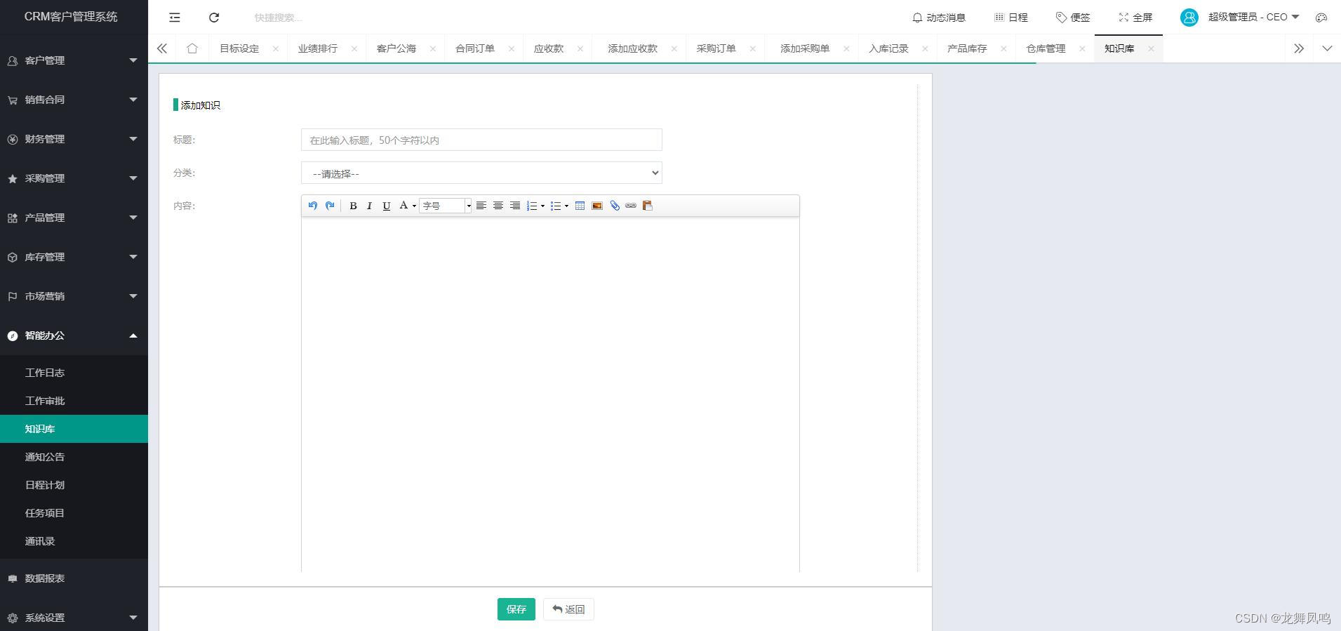This screenshot has height=631, width=1341.
Task: Open 工作审批 in the sidebar
Action: click(x=74, y=401)
